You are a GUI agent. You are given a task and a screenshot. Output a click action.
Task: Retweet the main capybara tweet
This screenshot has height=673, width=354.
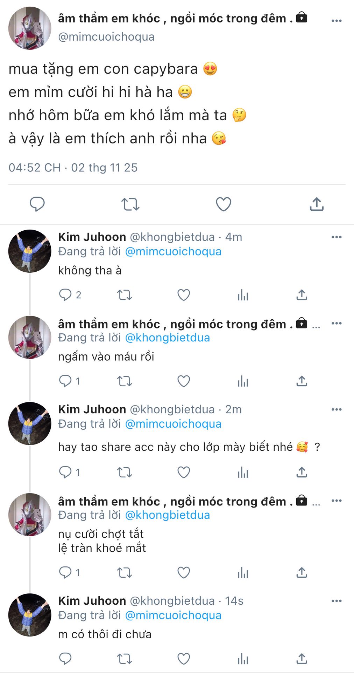point(130,204)
